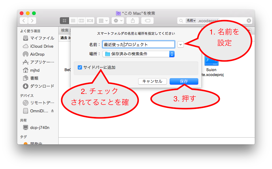Open the mjhd home folder
This screenshot has height=169, width=272.
tap(31, 70)
